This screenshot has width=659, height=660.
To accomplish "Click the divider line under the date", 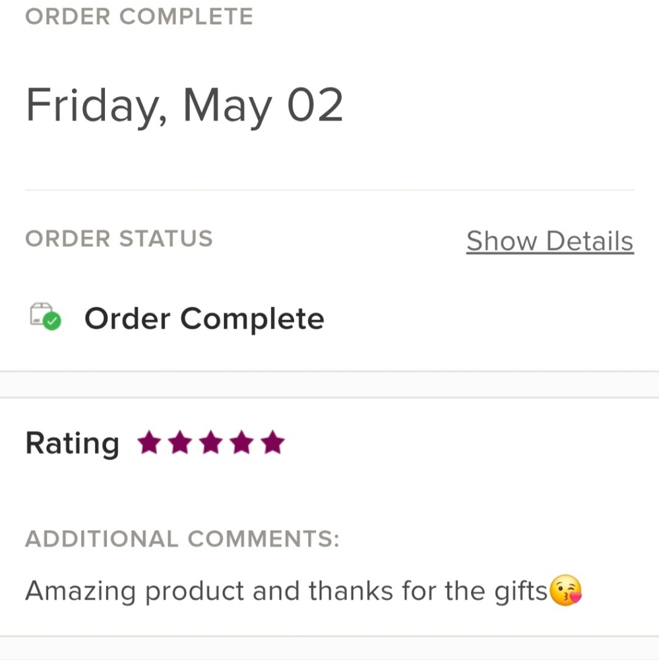I will pos(330,190).
